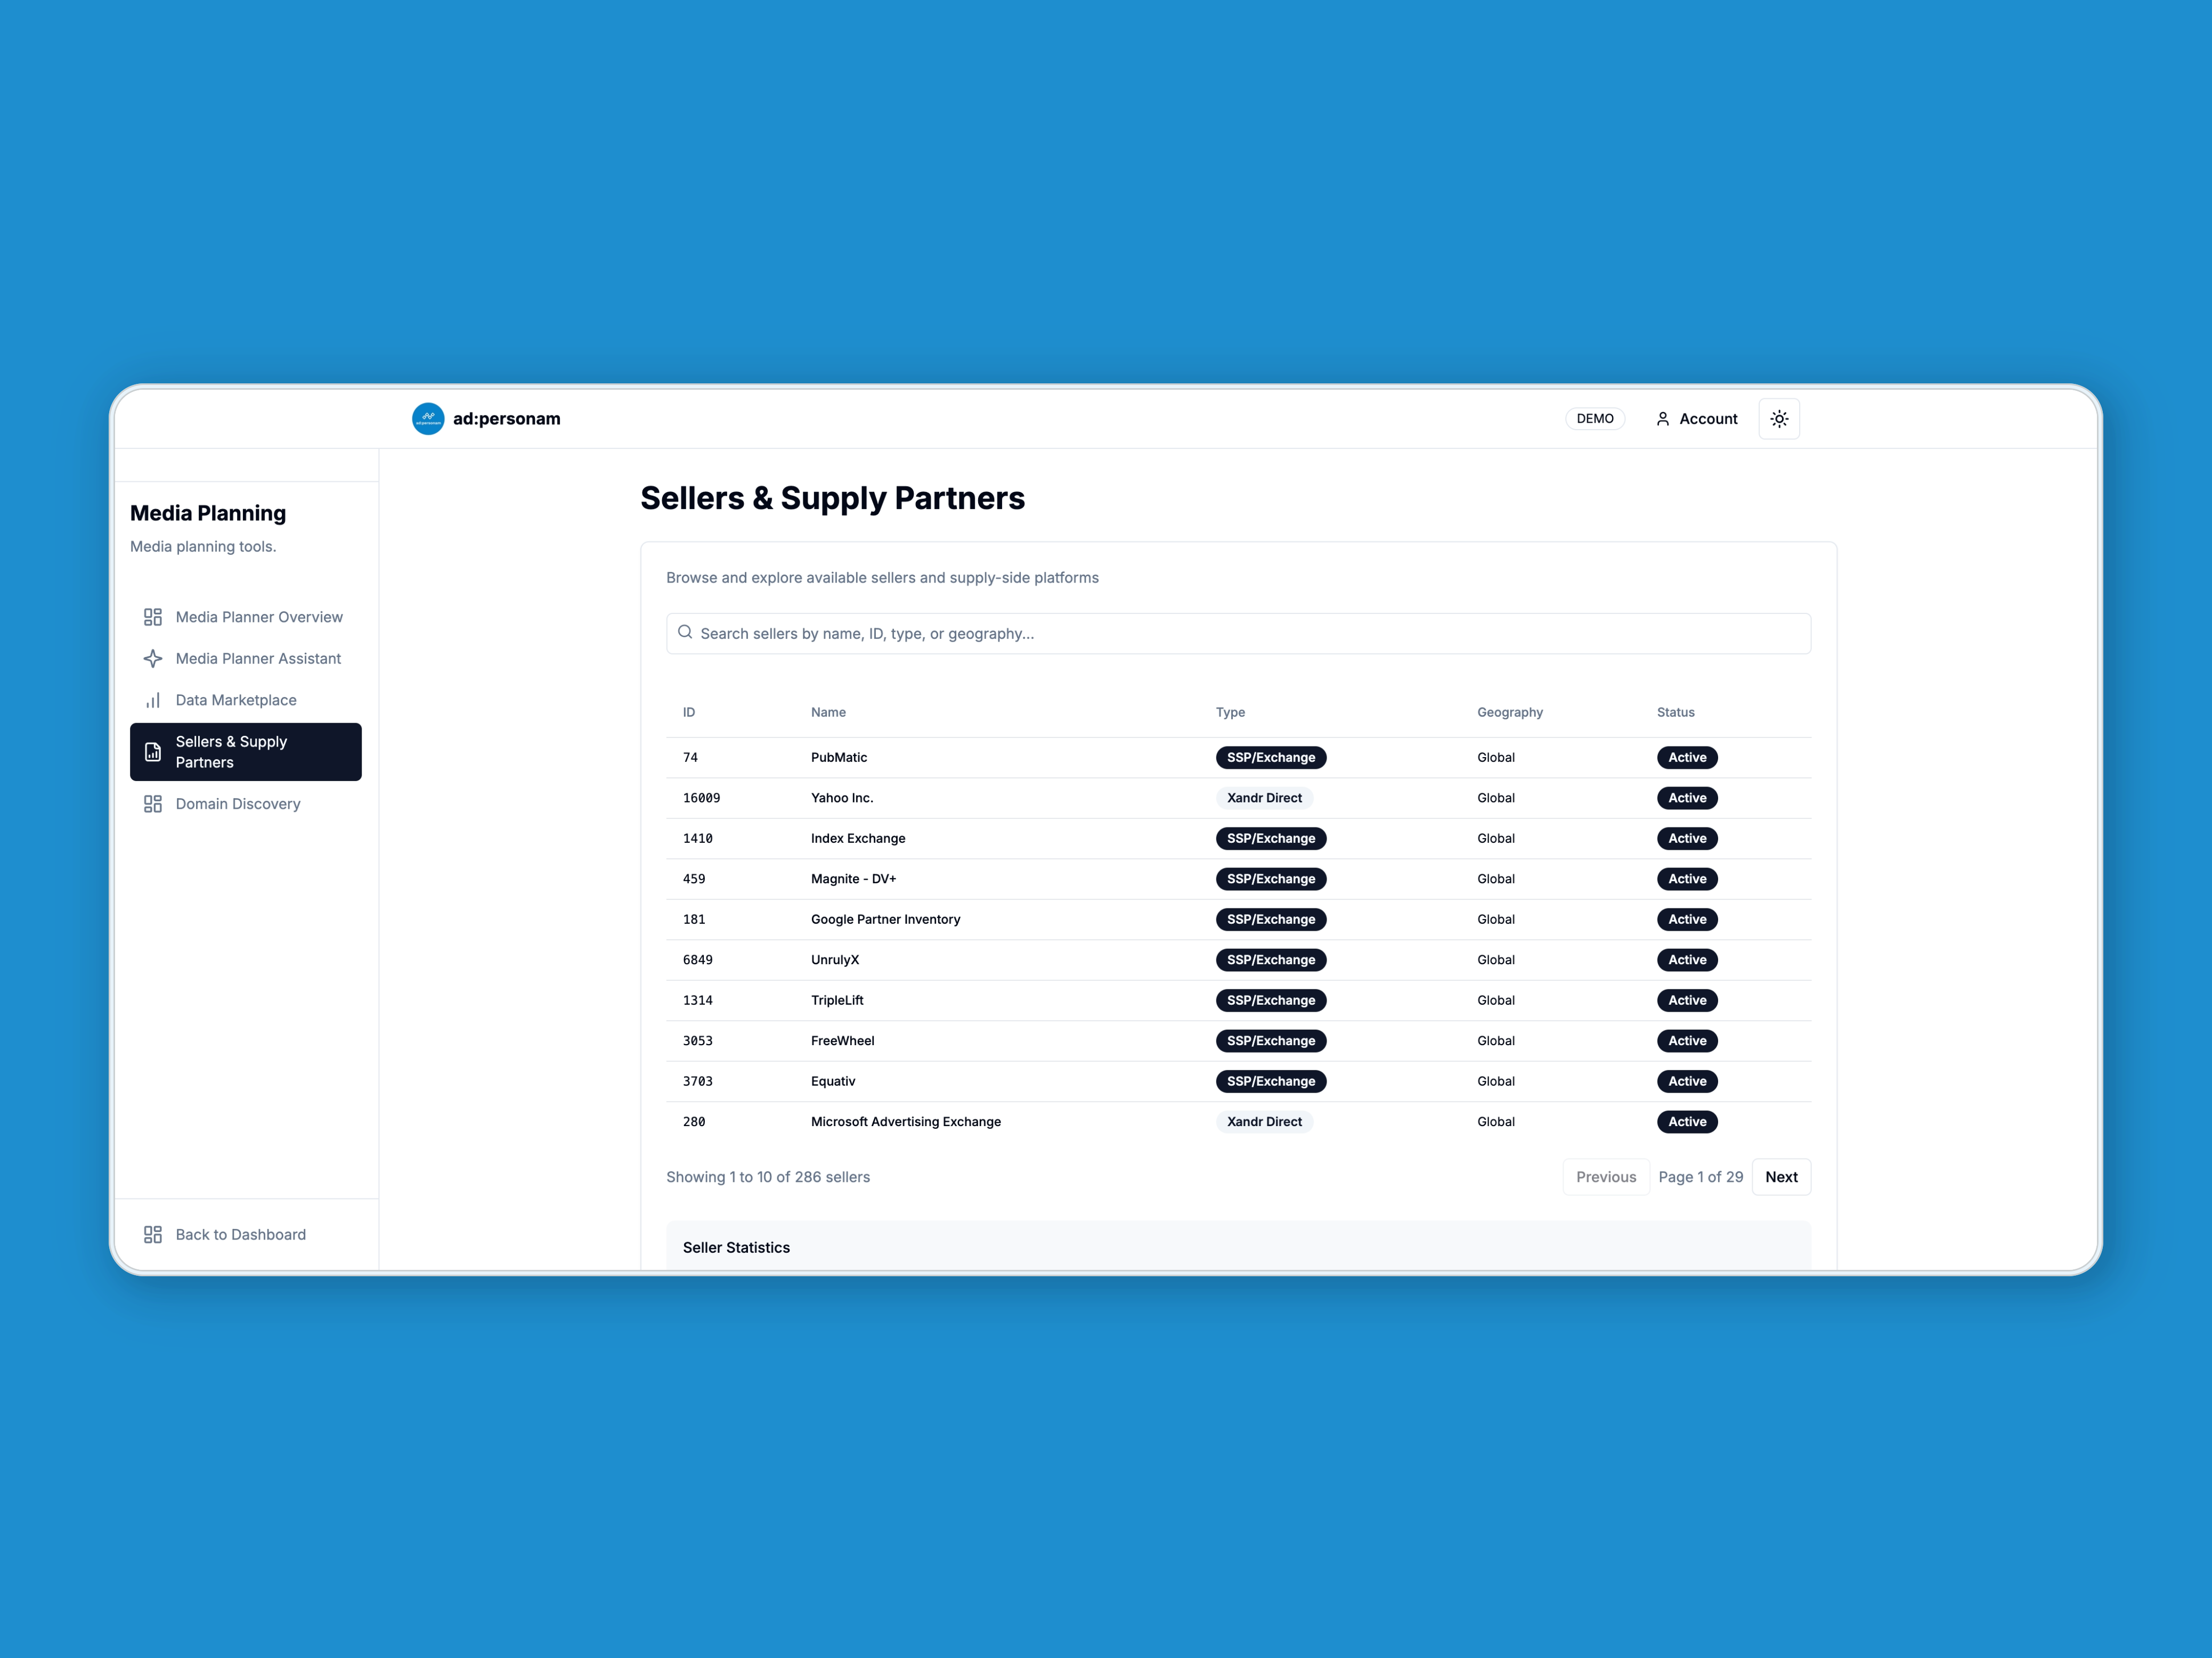This screenshot has width=2212, height=1658.
Task: Click seller ID 6849
Action: [x=698, y=959]
